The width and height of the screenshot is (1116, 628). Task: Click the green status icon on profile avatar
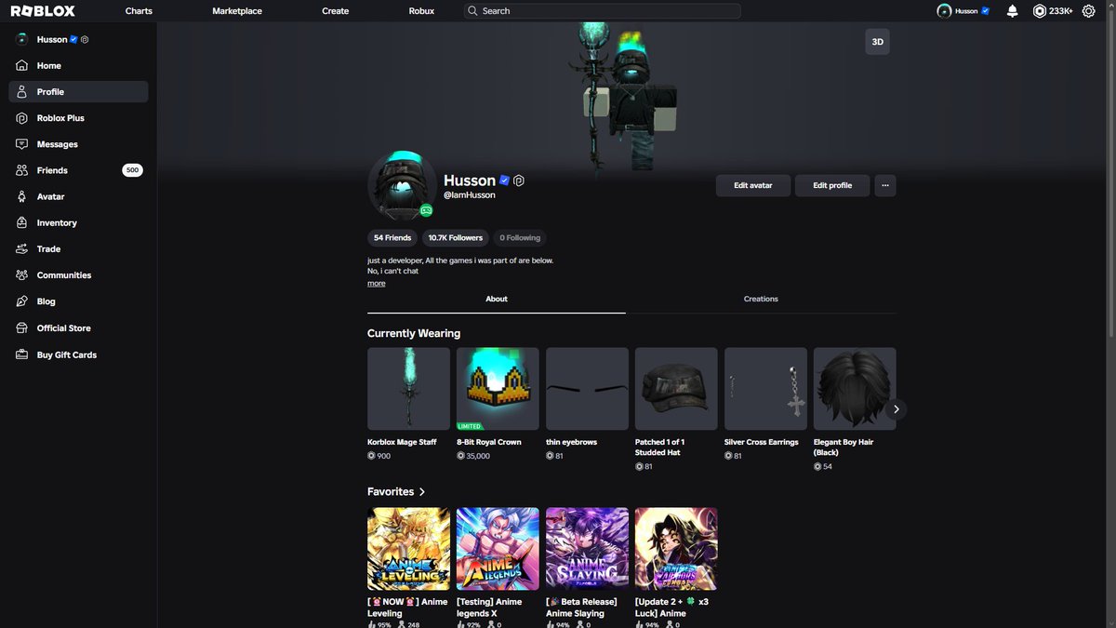pyautogui.click(x=426, y=210)
